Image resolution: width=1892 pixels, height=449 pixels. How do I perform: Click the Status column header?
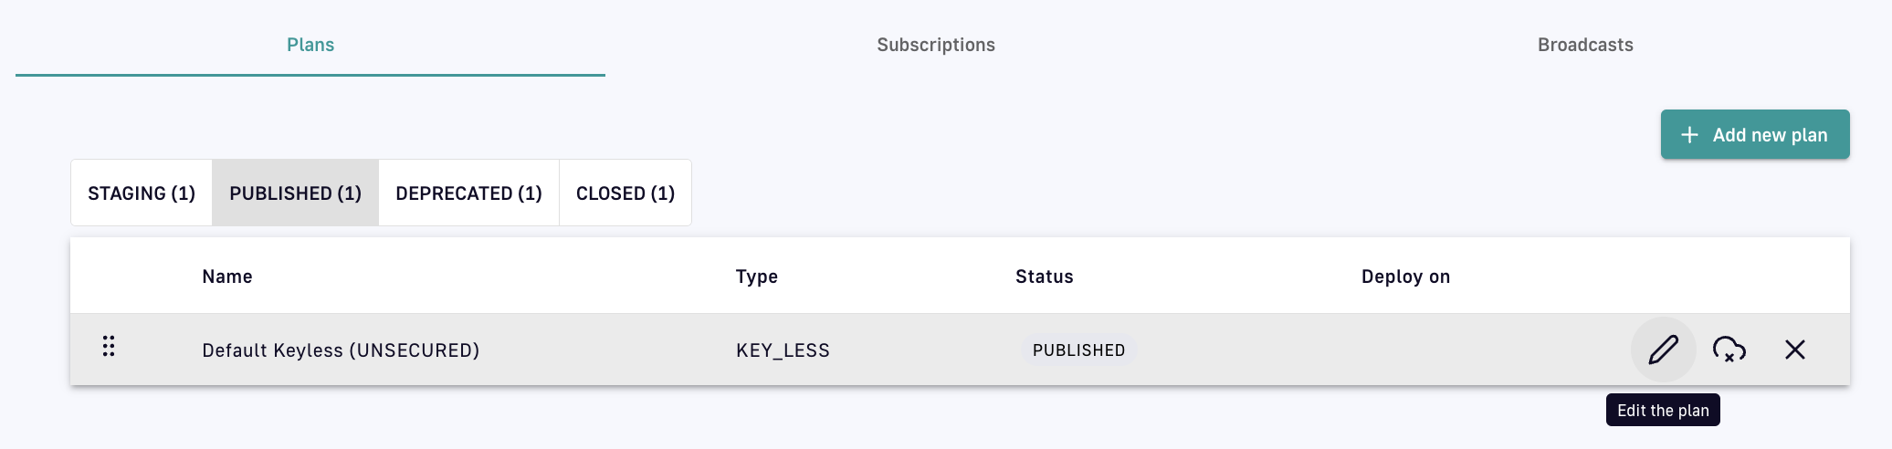point(1044,277)
